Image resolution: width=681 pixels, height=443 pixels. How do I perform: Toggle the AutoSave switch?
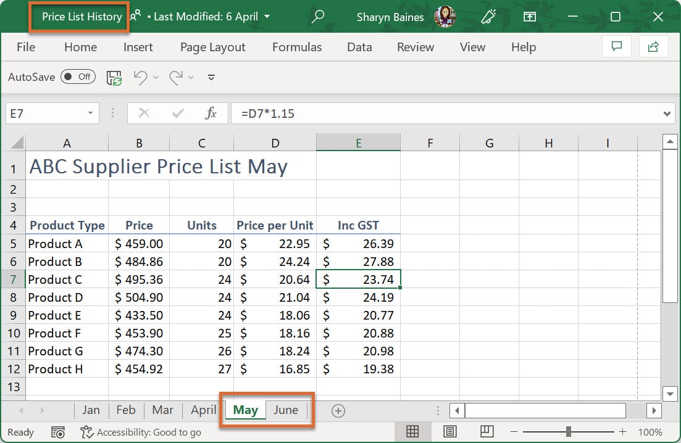pos(78,77)
